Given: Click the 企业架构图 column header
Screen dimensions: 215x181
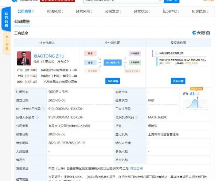Looking at the screenshot, I should [113, 43].
